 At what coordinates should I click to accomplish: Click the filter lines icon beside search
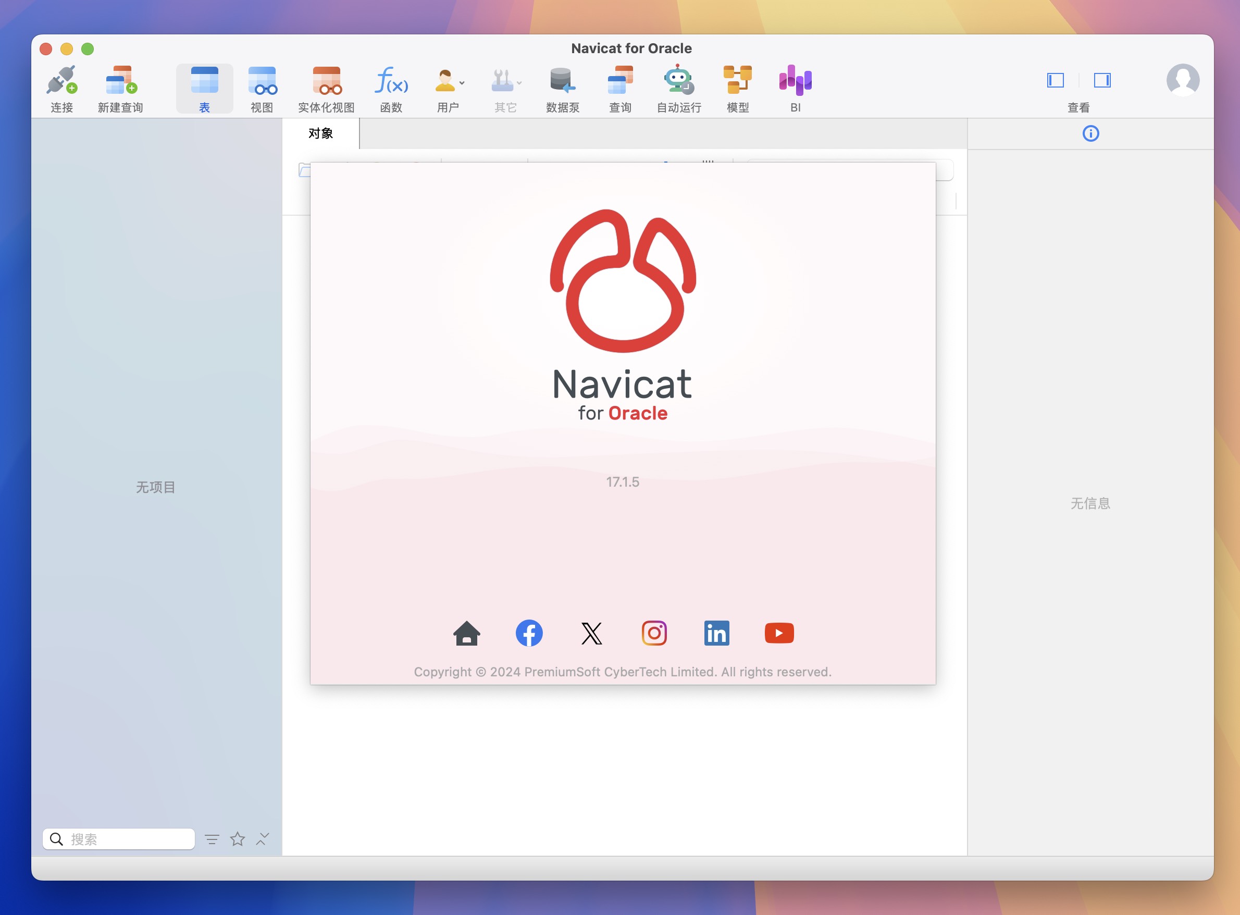(212, 839)
